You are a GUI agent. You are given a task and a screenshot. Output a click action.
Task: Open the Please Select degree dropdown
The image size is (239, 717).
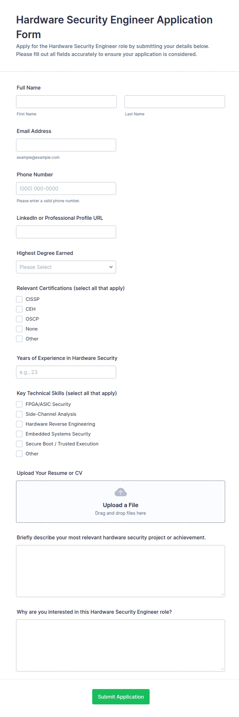click(66, 267)
